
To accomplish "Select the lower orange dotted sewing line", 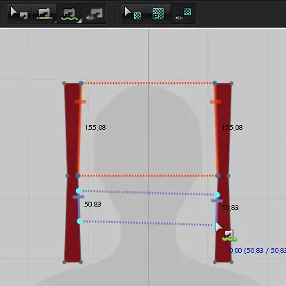I will [148, 175].
